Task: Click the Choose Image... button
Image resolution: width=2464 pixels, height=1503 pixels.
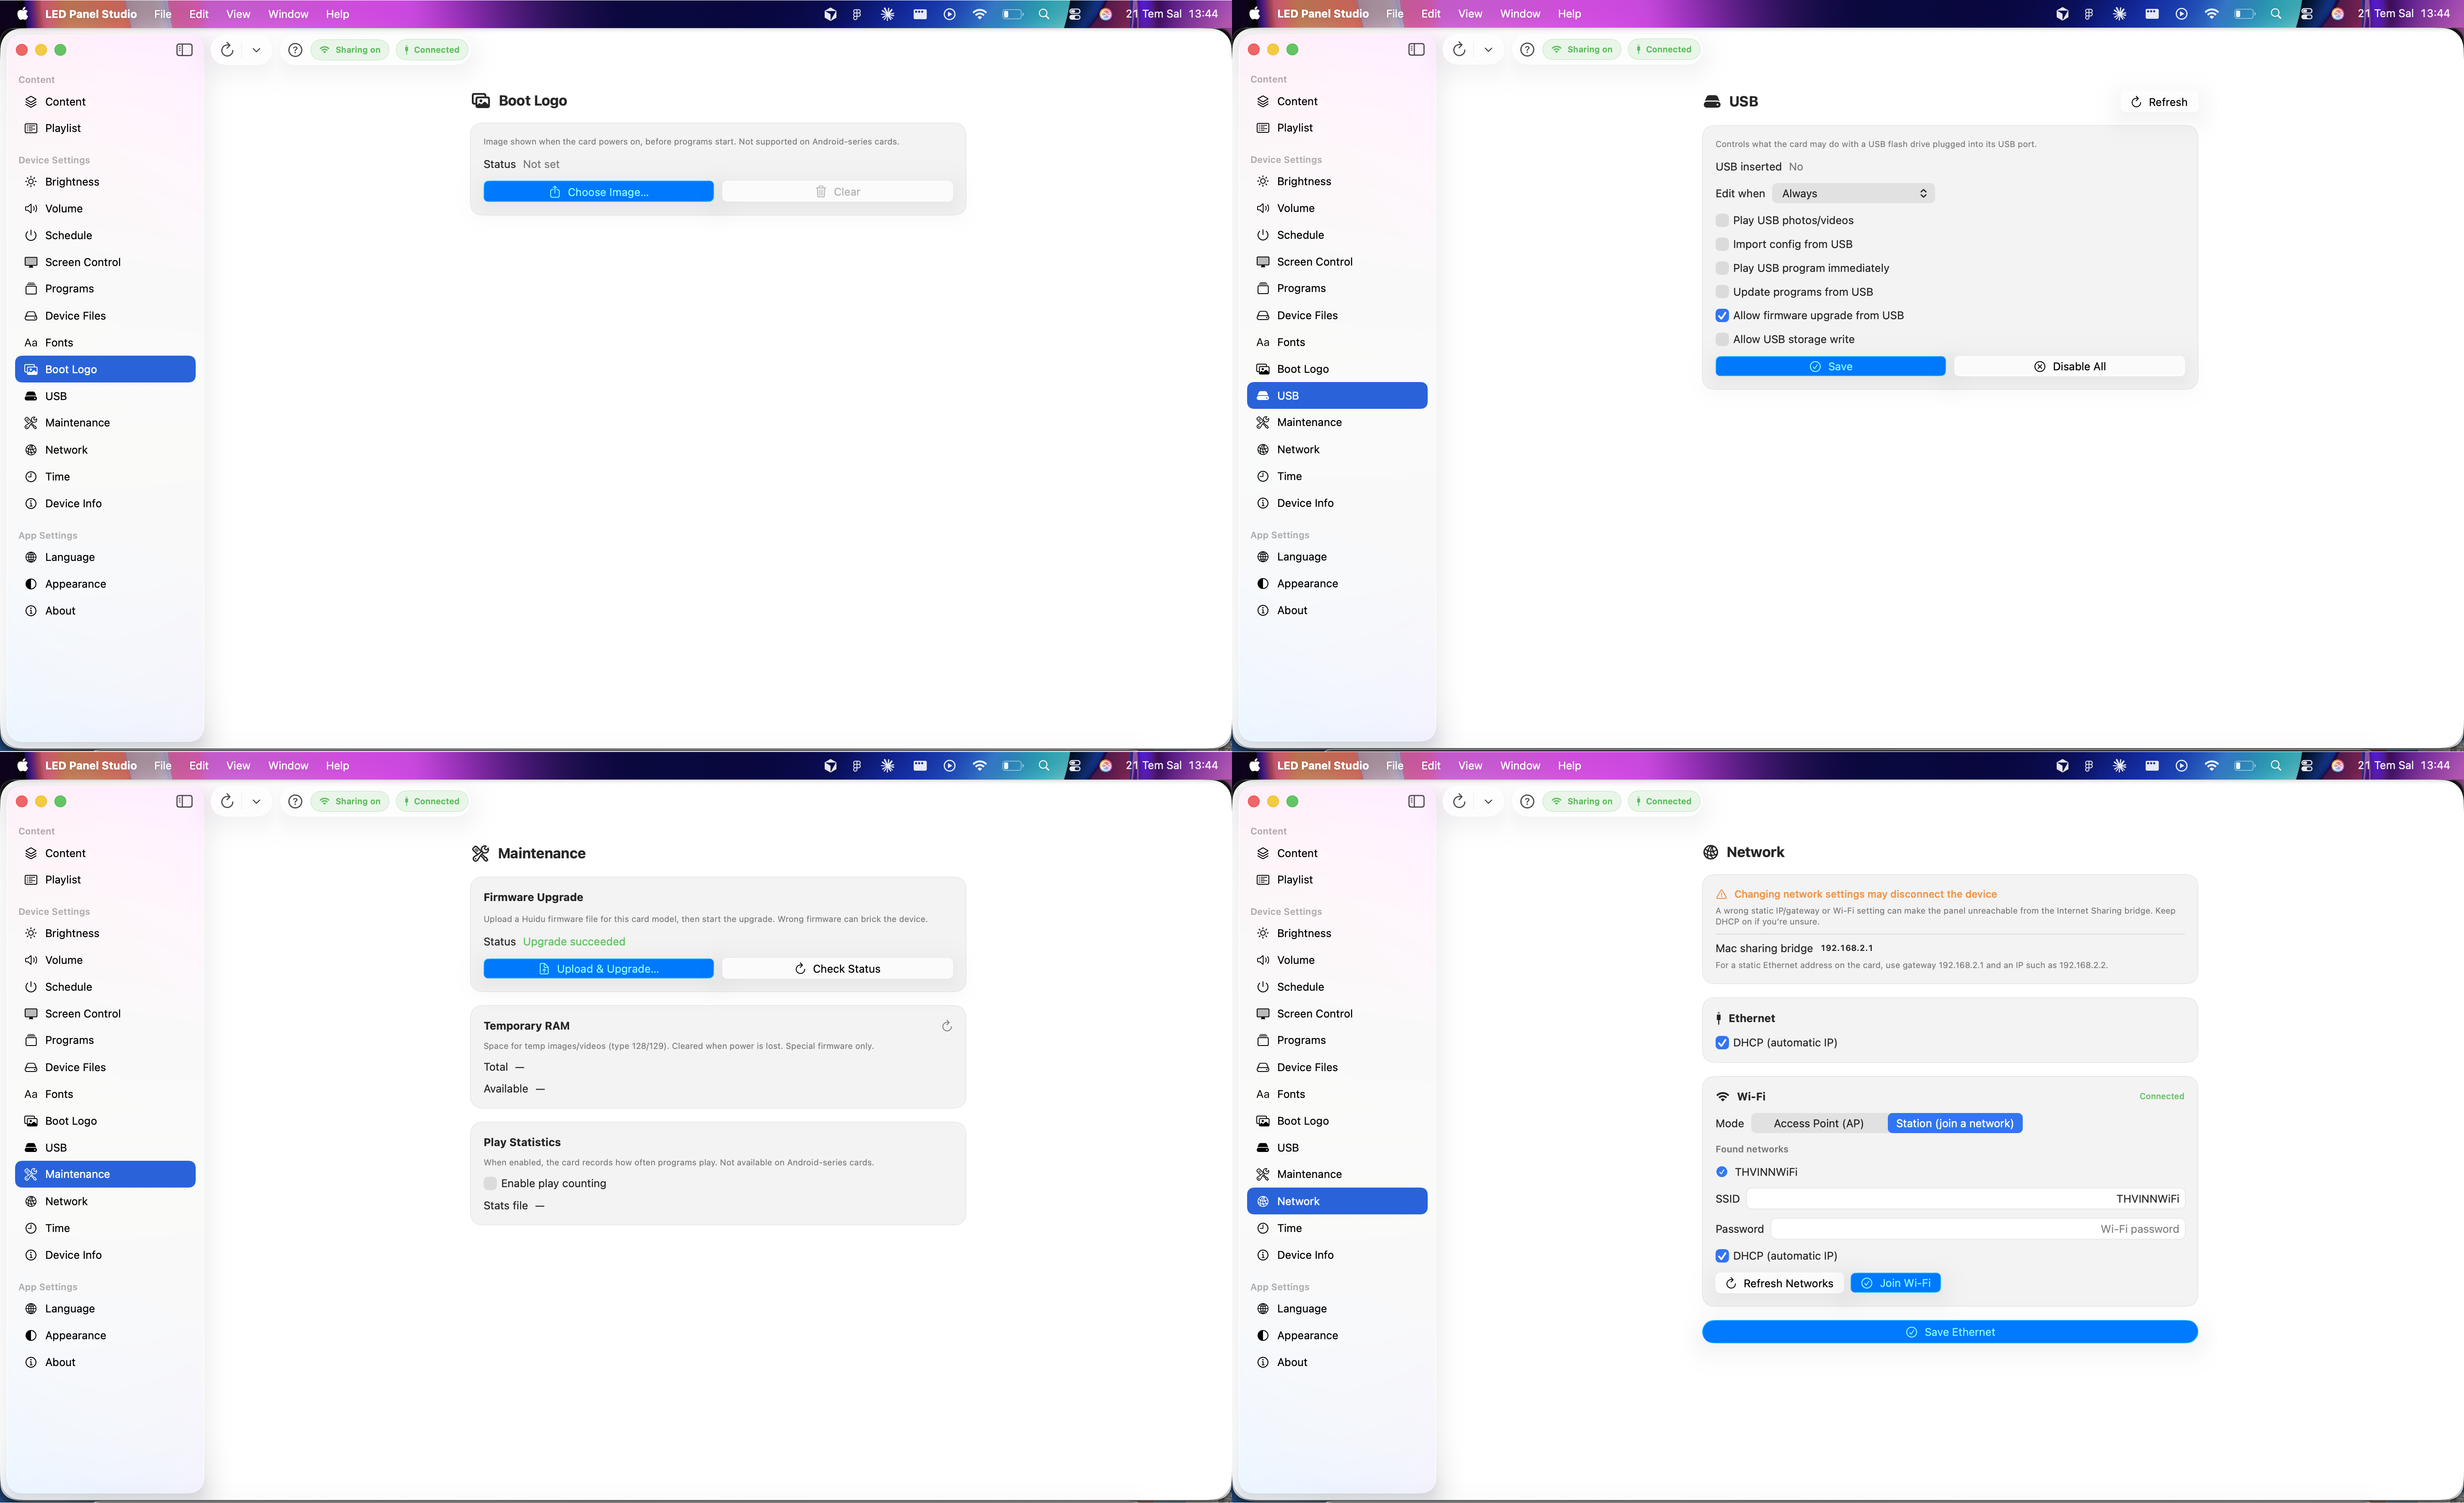Action: tap(598, 192)
